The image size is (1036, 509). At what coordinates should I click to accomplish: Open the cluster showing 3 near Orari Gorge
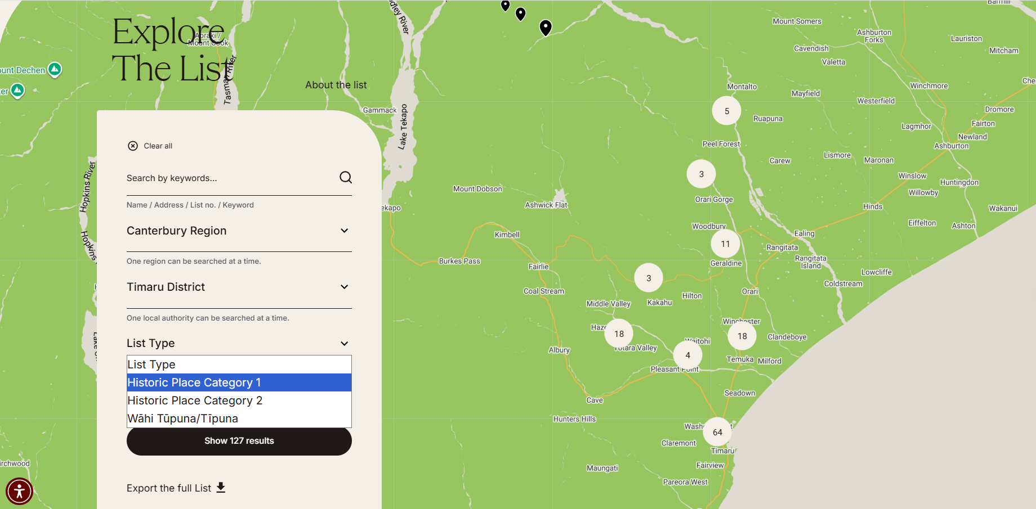click(x=701, y=174)
